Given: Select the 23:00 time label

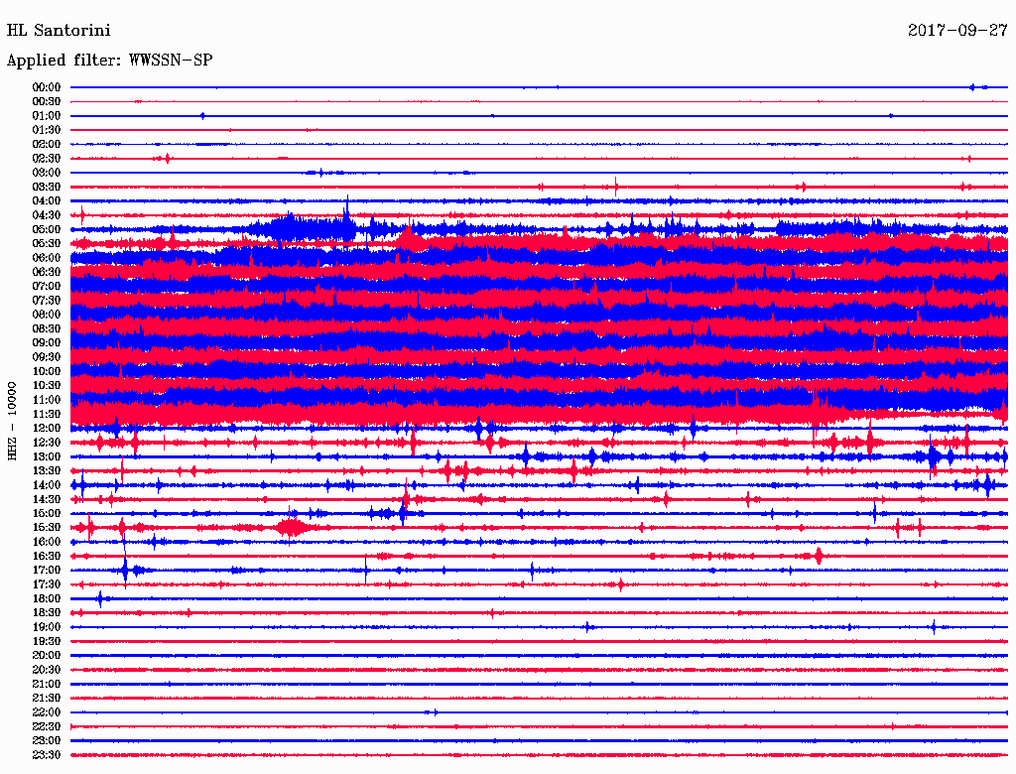Looking at the screenshot, I should click(47, 741).
